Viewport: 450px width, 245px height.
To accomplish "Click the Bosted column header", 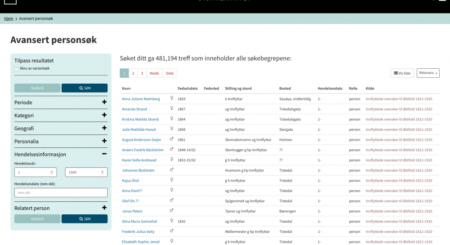I will coord(285,89).
